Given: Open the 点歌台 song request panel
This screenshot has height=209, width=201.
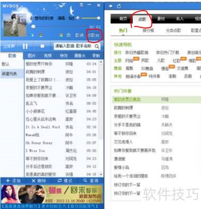Looking at the screenshot, I should click(94, 35).
